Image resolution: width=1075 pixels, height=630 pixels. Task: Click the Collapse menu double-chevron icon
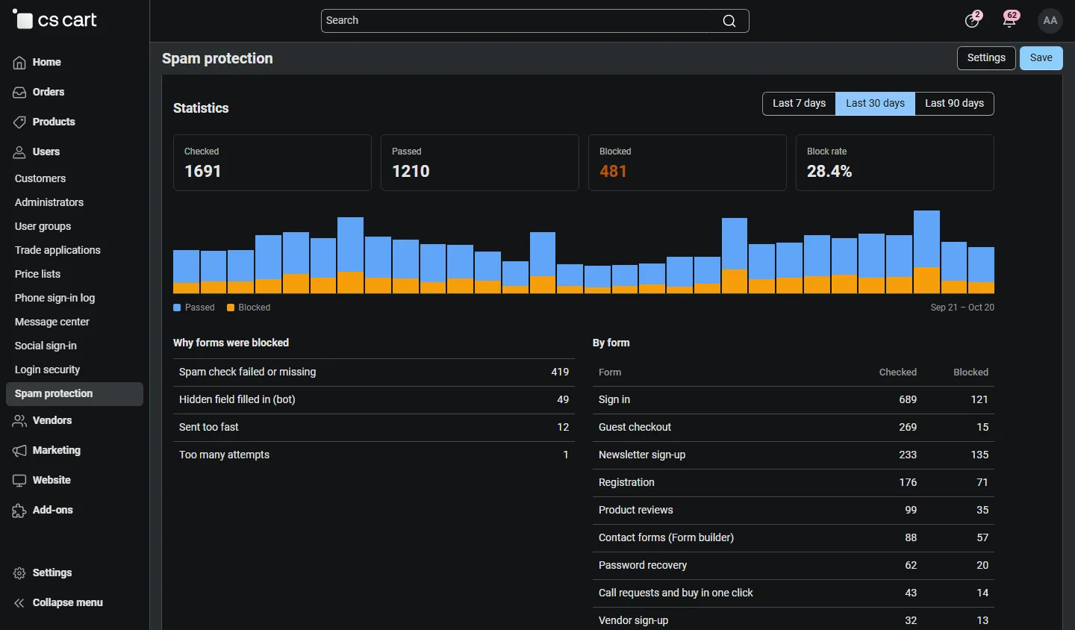[19, 603]
